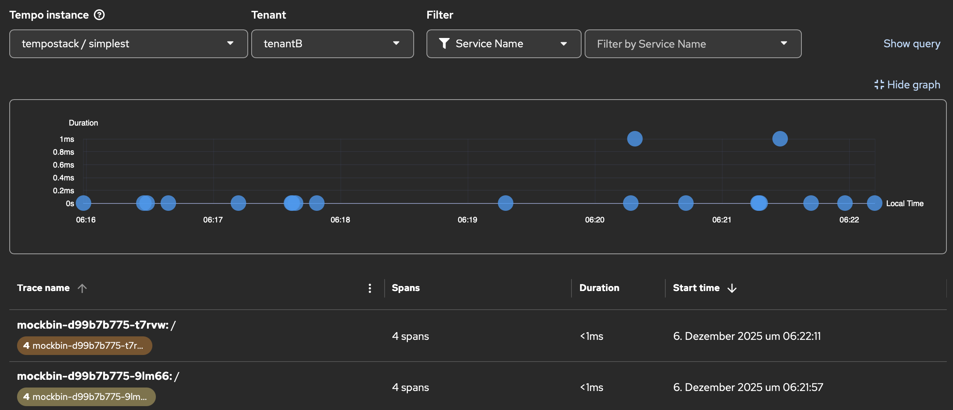The image size is (953, 410).
Task: Click the funnel filter icon beside Service Name
Action: point(444,43)
